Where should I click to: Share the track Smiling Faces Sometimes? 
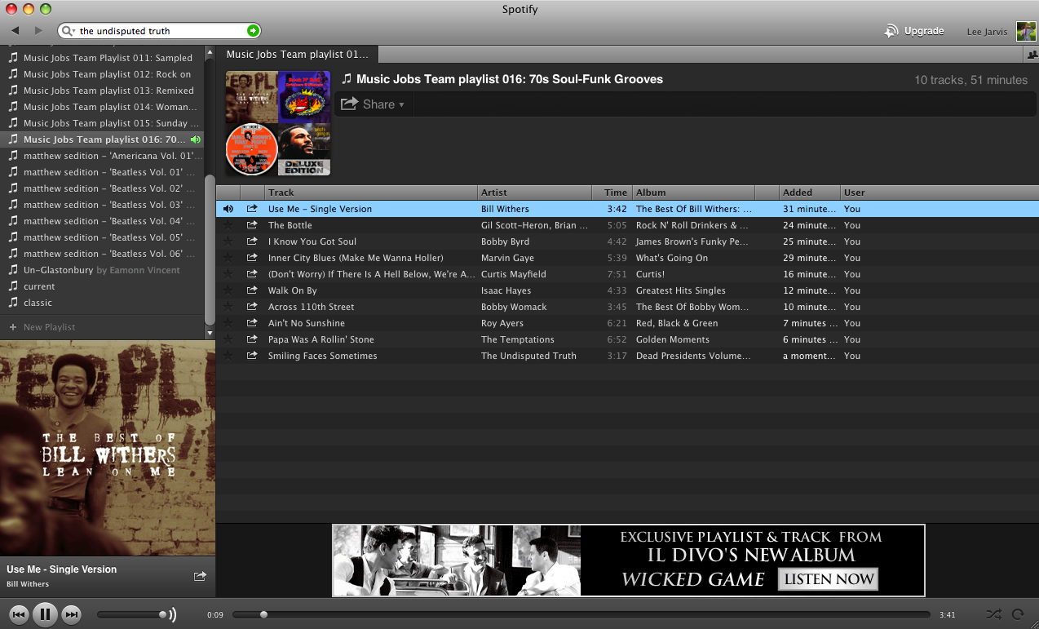point(252,356)
